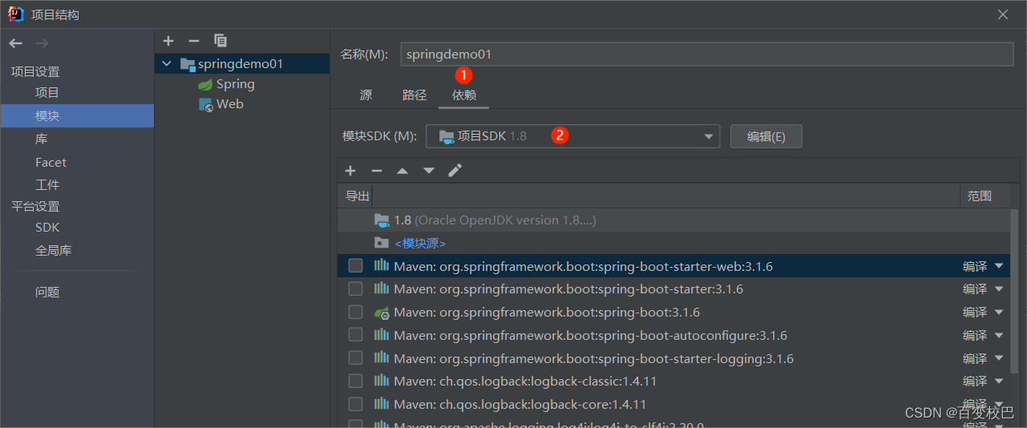Copy the selected module
1027x428 pixels.
(220, 41)
